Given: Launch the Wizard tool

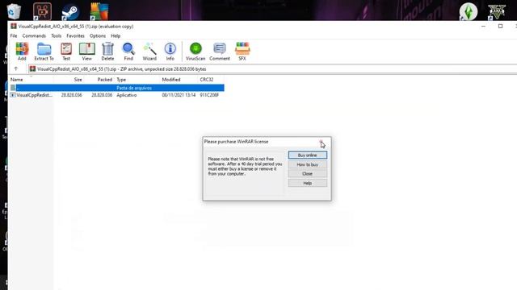Looking at the screenshot, I should 149,52.
